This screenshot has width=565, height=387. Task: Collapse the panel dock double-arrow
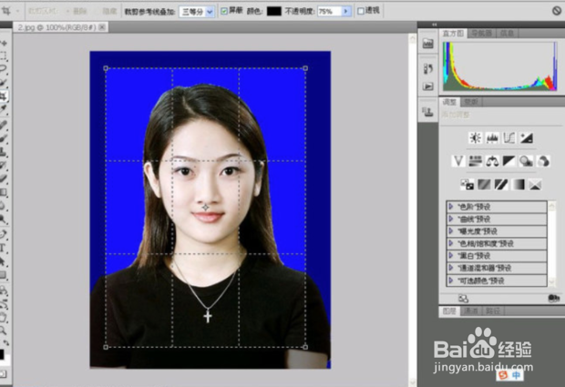point(434,25)
